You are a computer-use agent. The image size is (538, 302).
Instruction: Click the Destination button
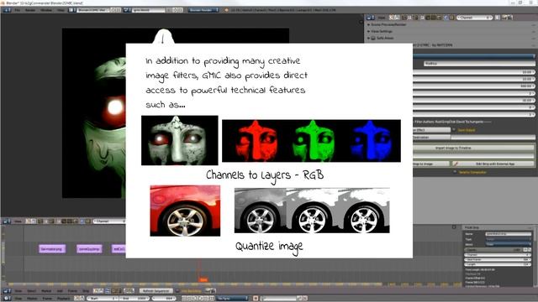click(x=431, y=138)
